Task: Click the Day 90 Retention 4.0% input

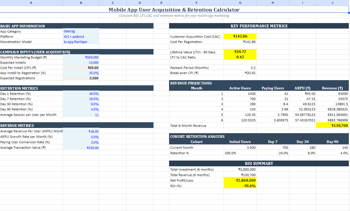Action: coord(81,109)
